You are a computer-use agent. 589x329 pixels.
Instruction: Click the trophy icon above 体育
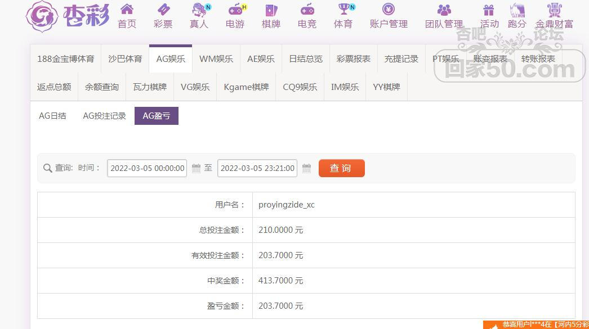pyautogui.click(x=343, y=10)
